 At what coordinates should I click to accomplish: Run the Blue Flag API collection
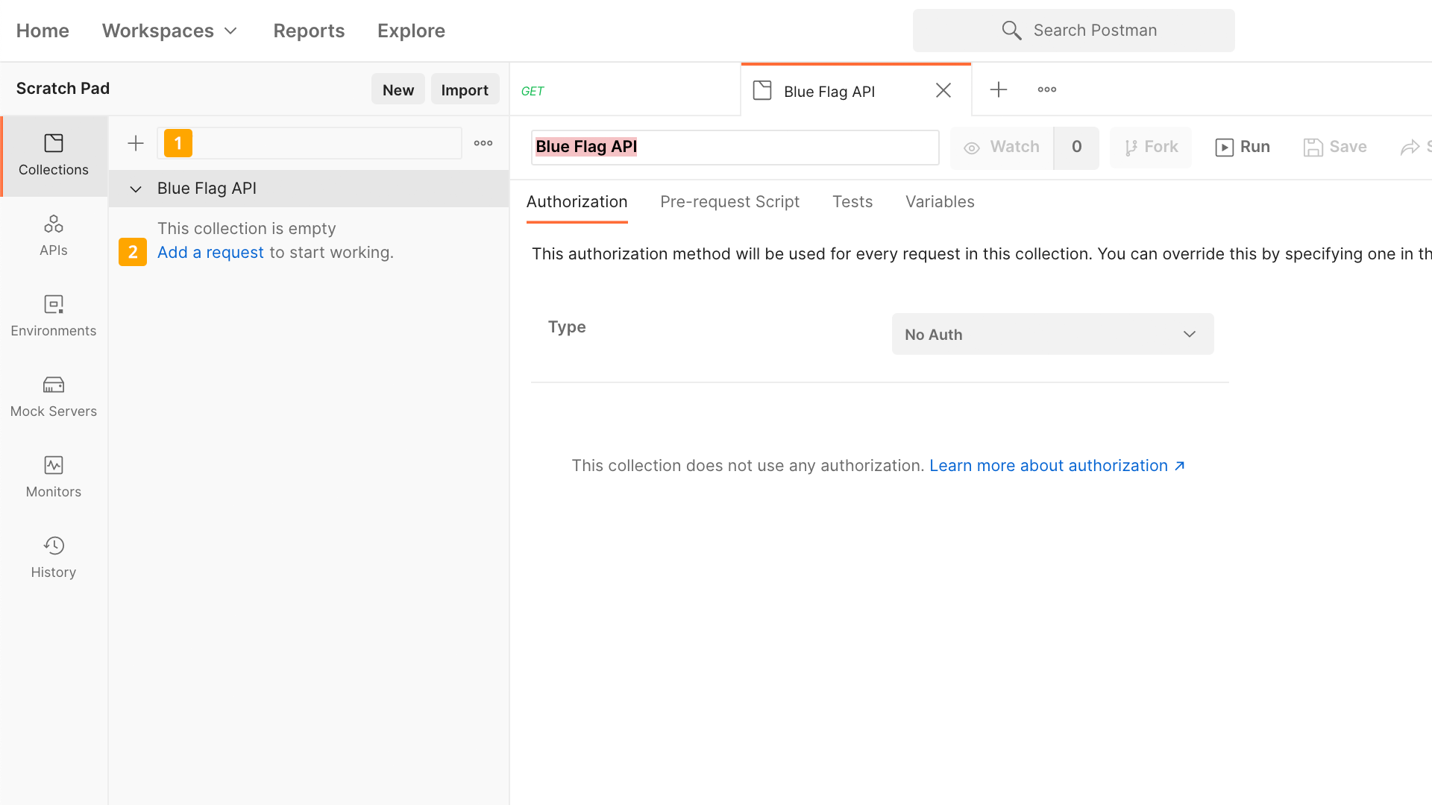(1243, 148)
